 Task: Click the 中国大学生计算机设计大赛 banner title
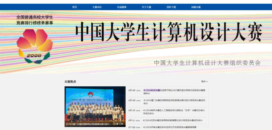pos(169,32)
